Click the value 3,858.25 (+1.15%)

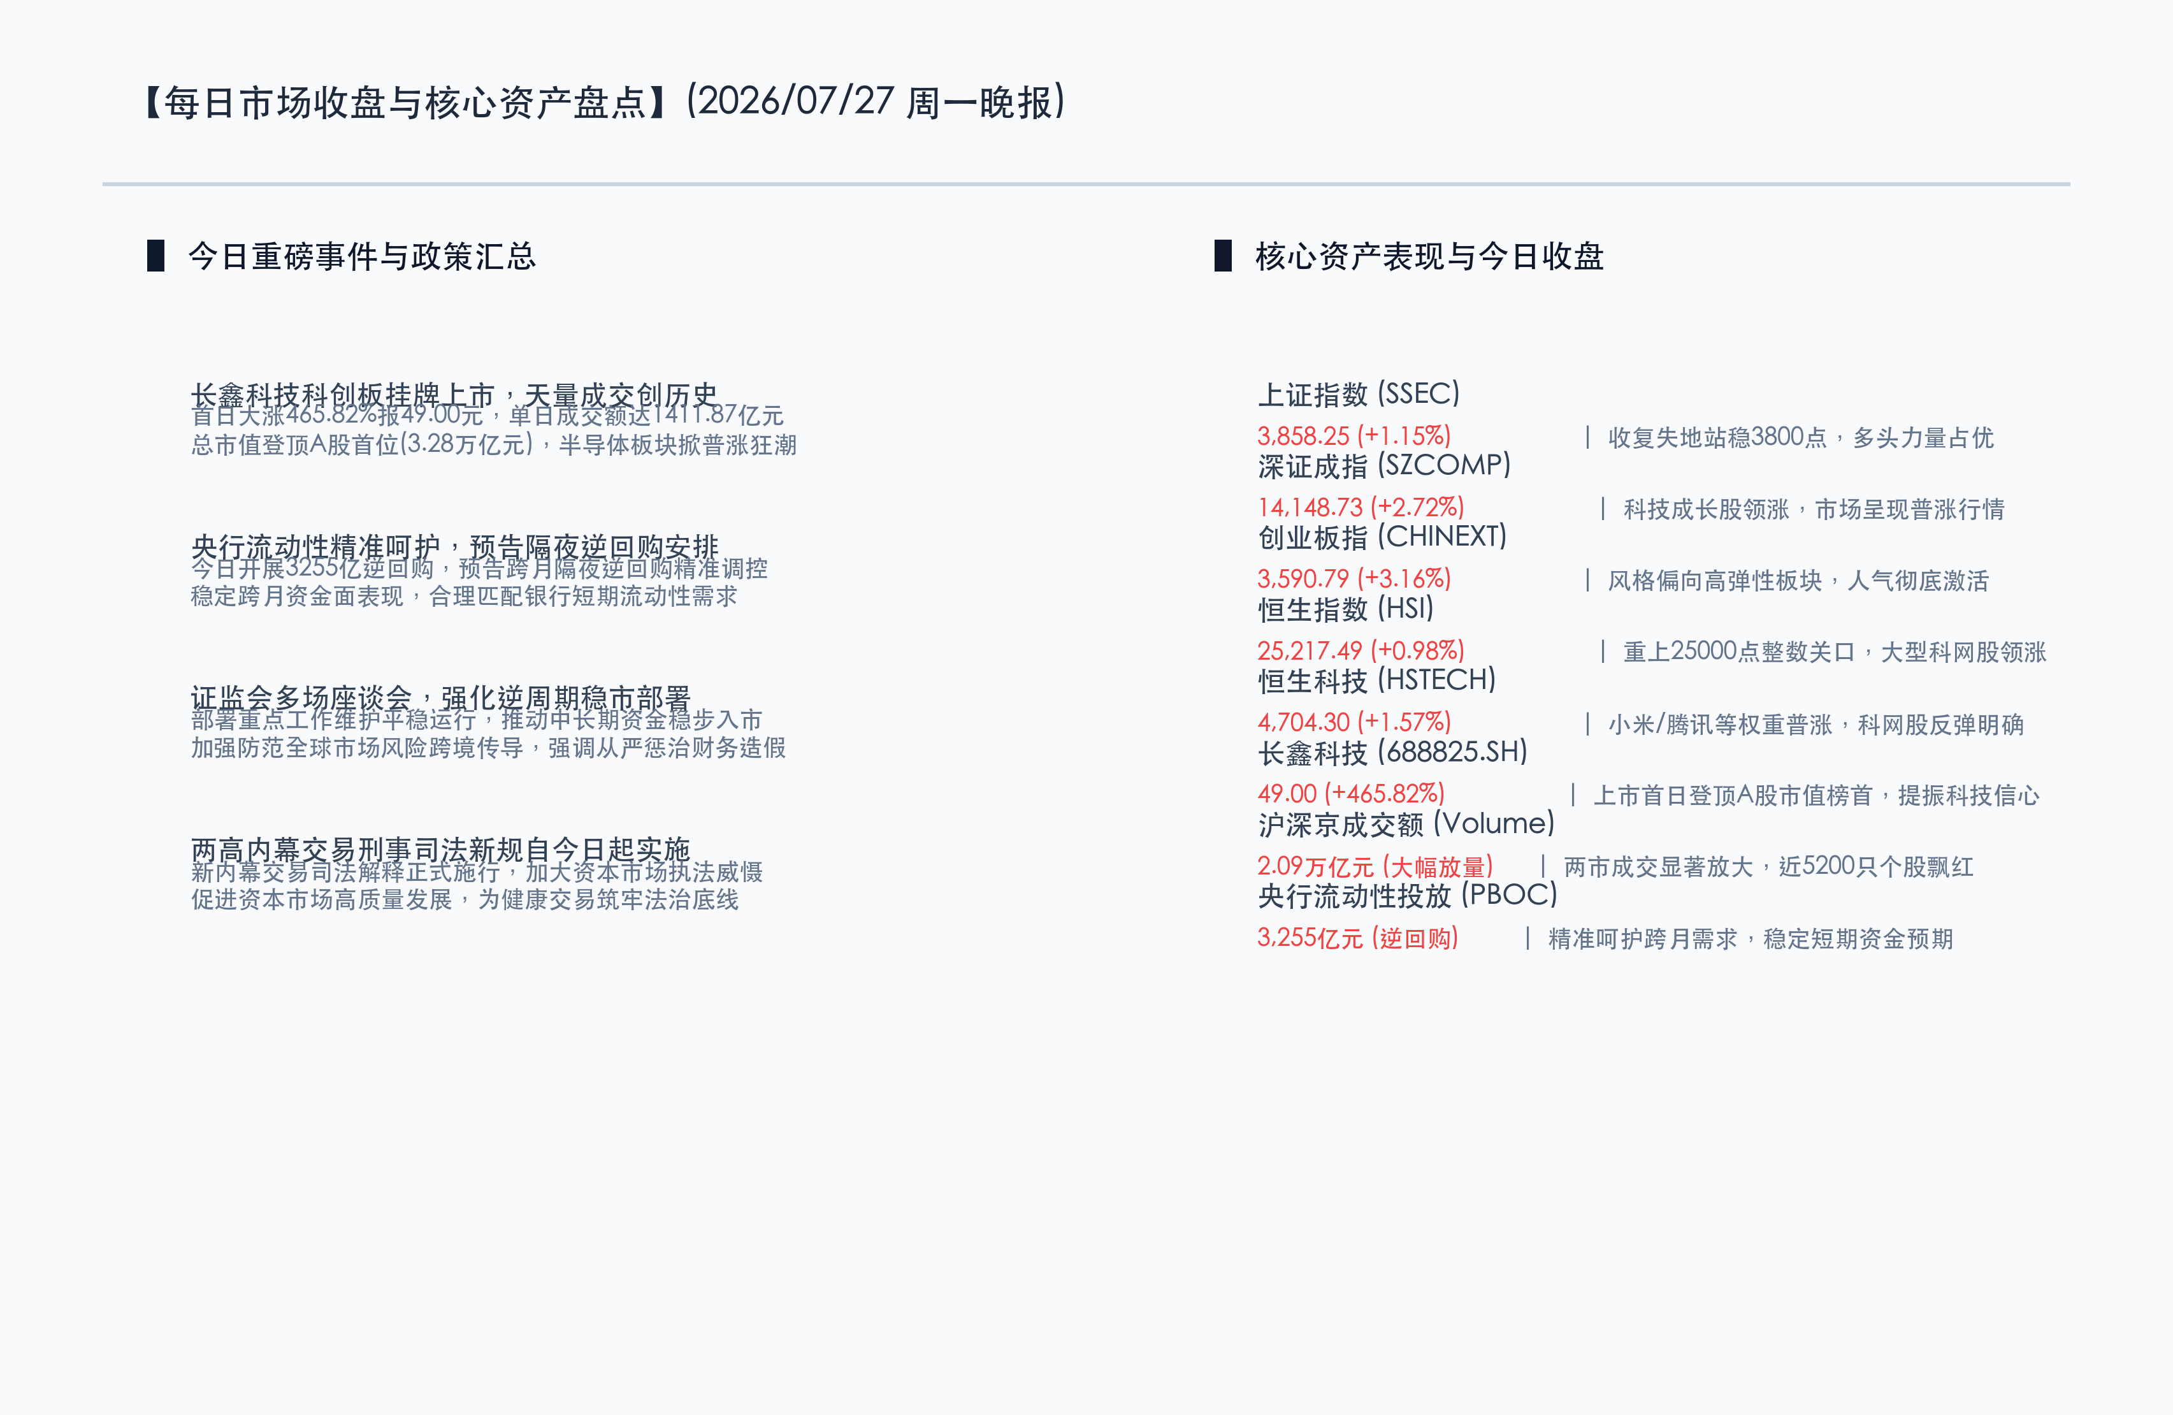click(x=1354, y=436)
